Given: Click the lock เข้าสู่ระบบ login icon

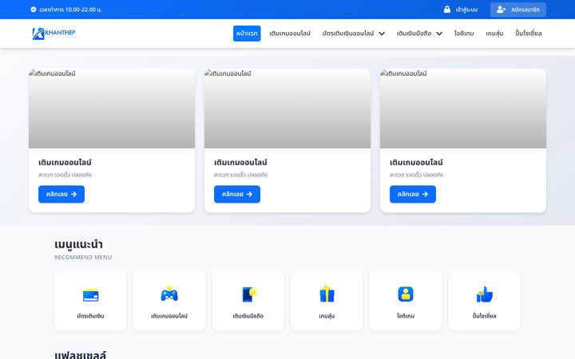Looking at the screenshot, I should [447, 10].
